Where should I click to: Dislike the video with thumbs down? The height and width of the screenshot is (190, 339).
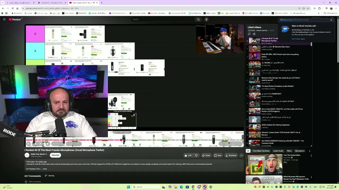(196, 155)
